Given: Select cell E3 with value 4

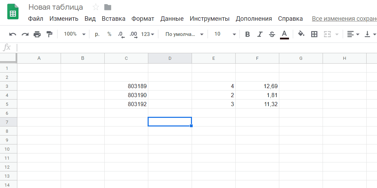Looking at the screenshot, I should click(x=213, y=86).
